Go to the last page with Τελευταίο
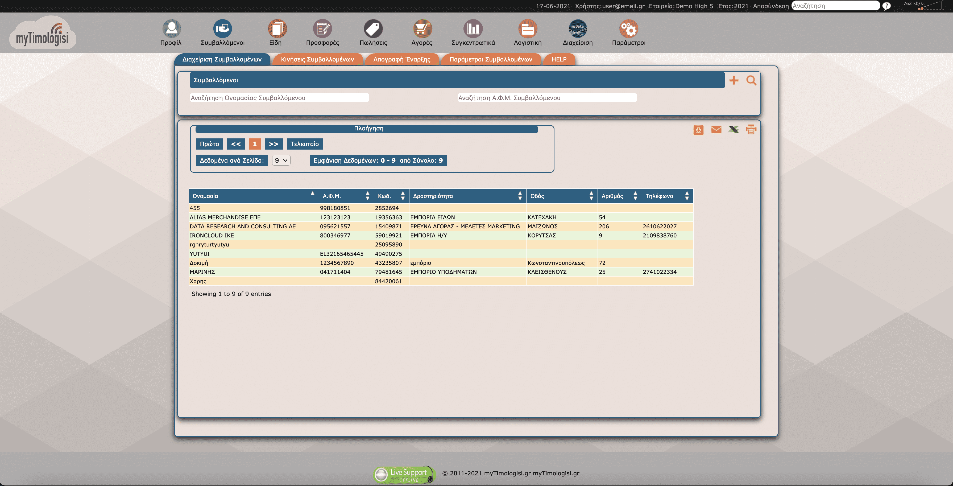953x486 pixels. [304, 144]
